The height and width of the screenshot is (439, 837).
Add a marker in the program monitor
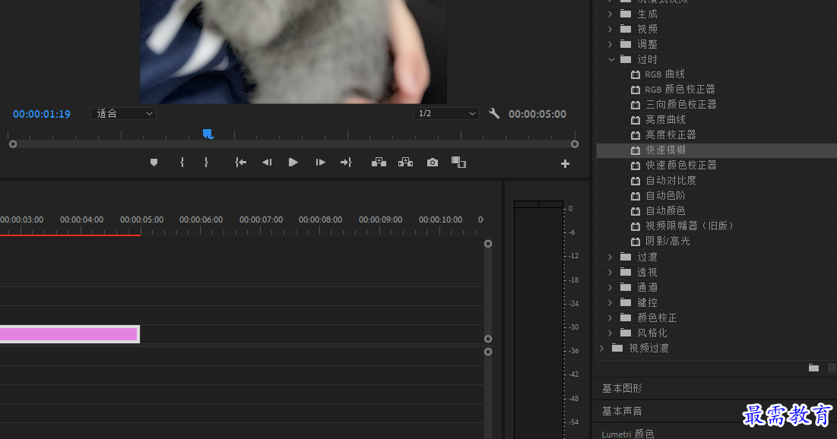pos(154,163)
